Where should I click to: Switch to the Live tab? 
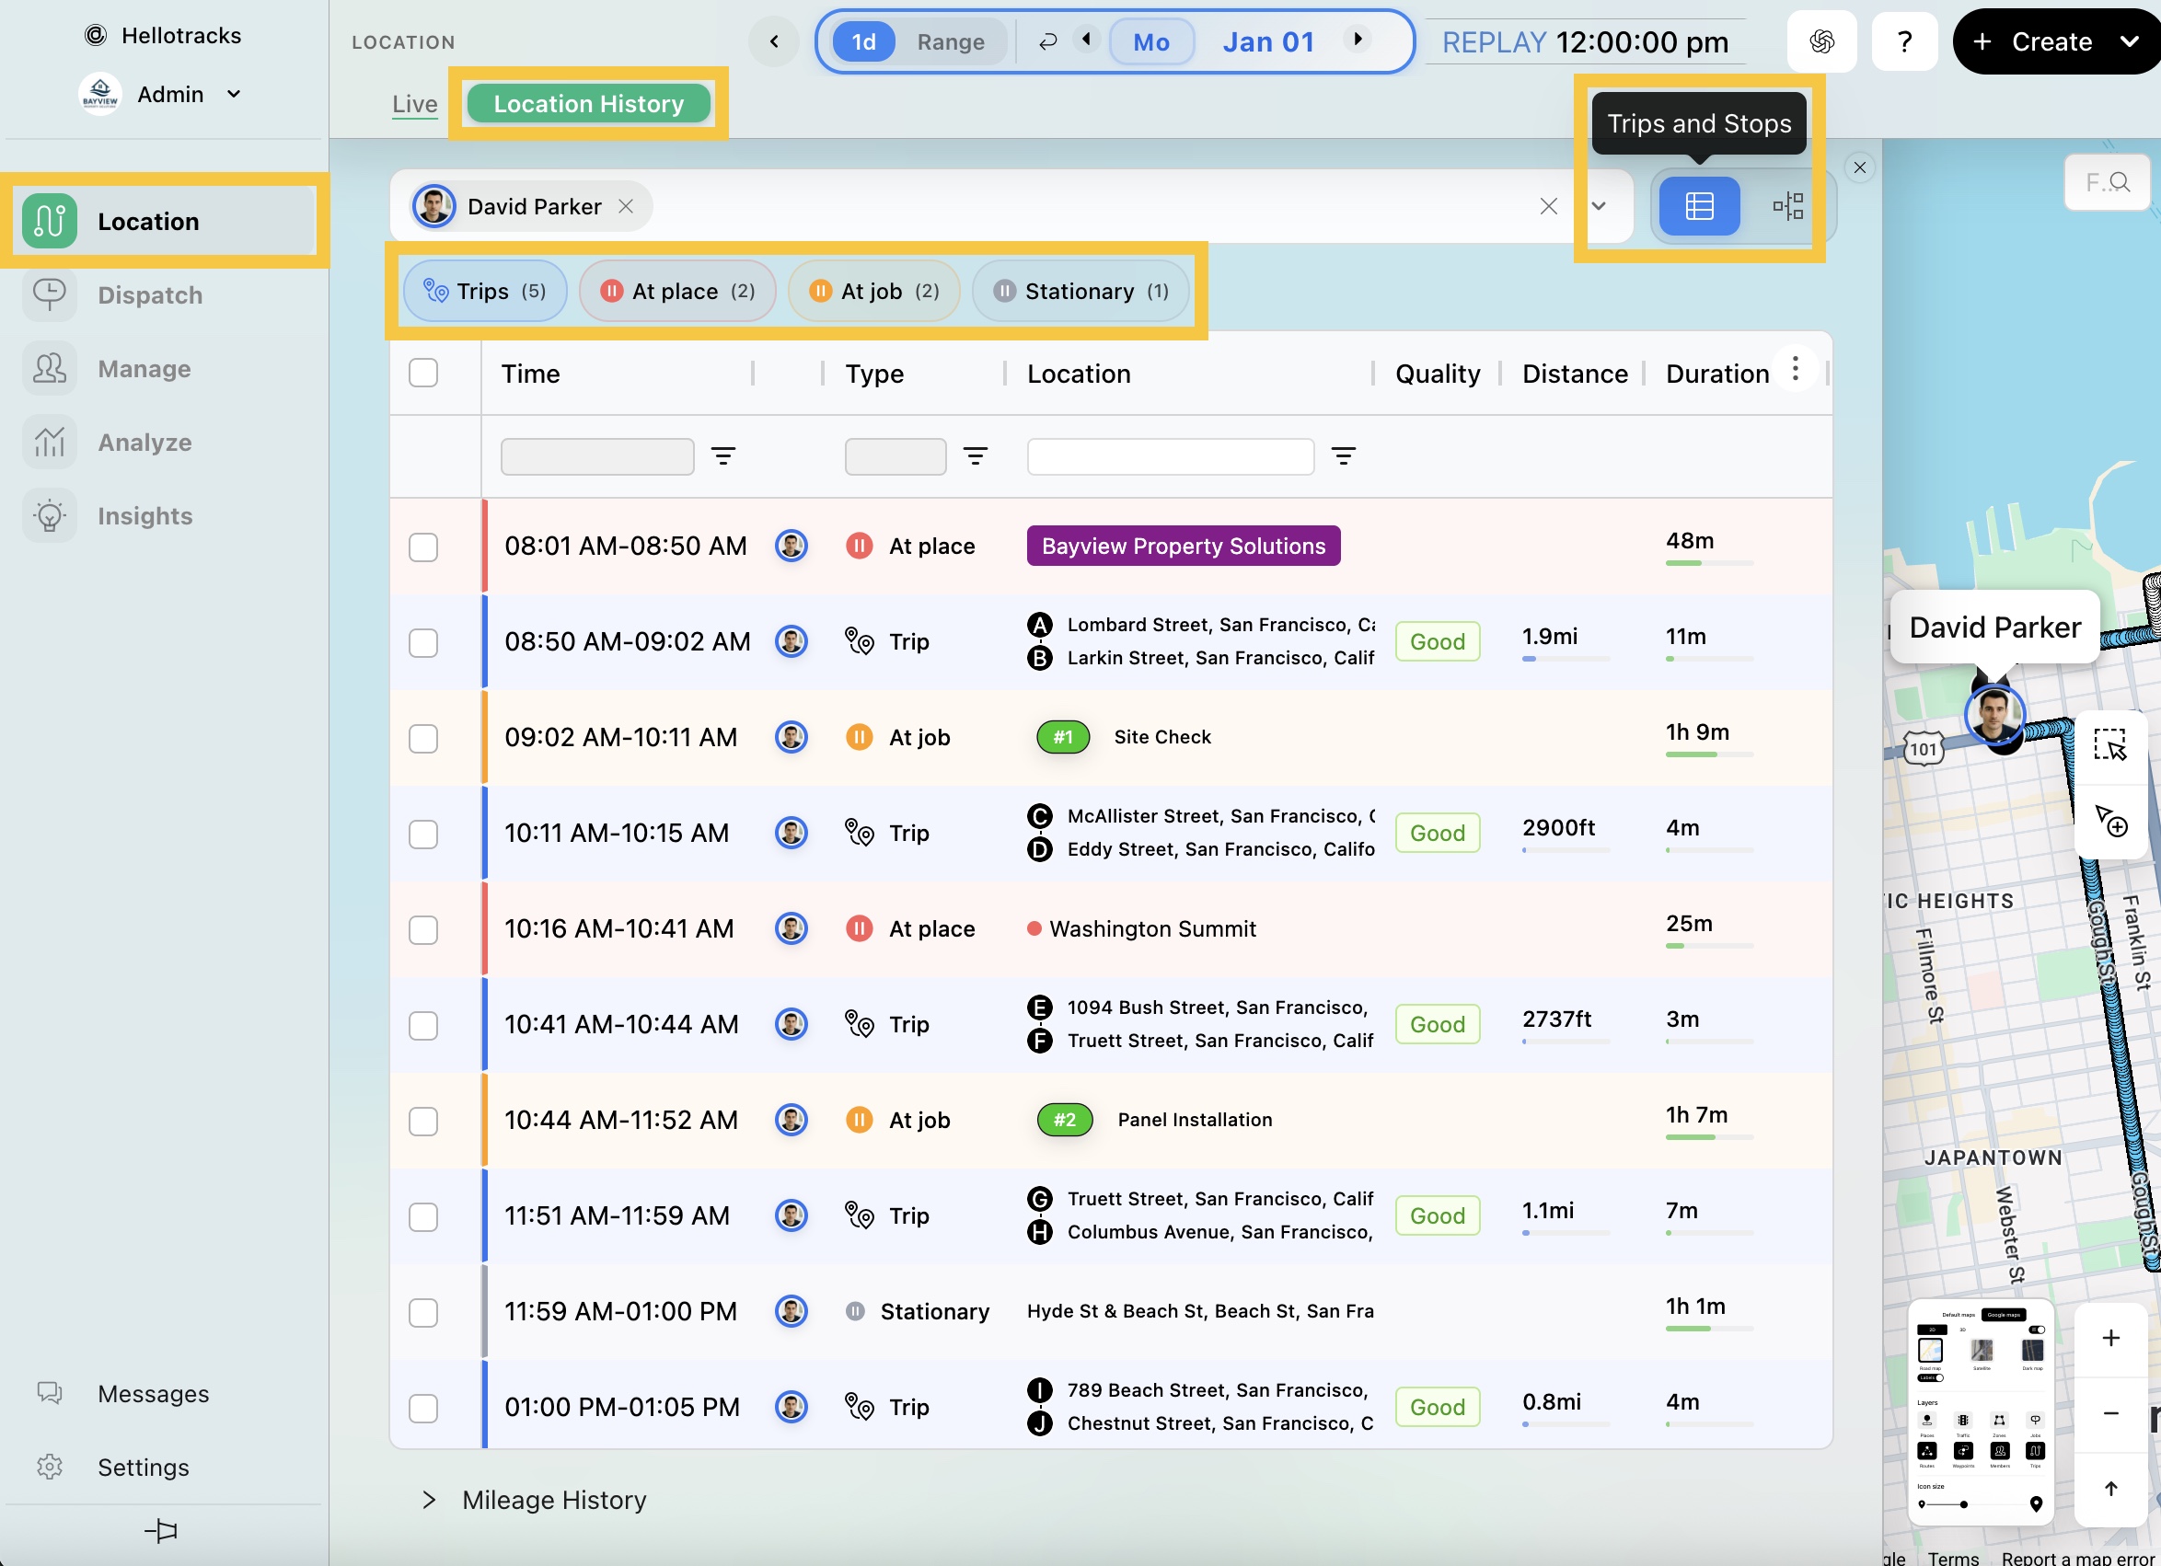pos(414,104)
